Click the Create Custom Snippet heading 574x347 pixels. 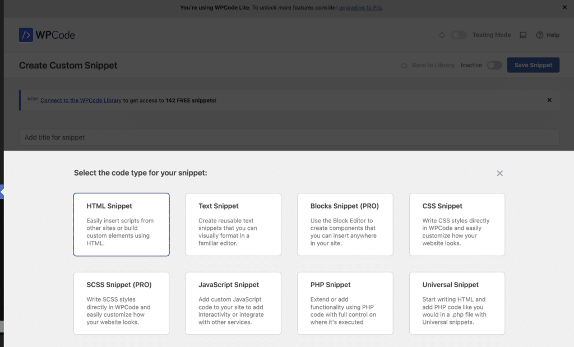[68, 65]
